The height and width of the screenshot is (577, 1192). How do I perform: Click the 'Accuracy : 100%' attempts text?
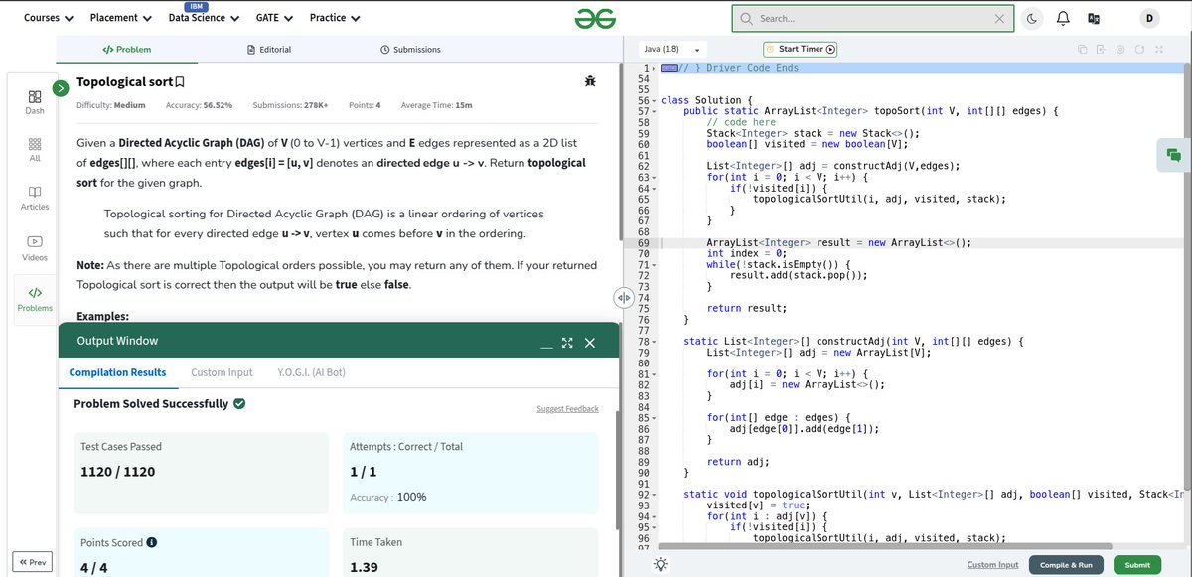coord(388,497)
